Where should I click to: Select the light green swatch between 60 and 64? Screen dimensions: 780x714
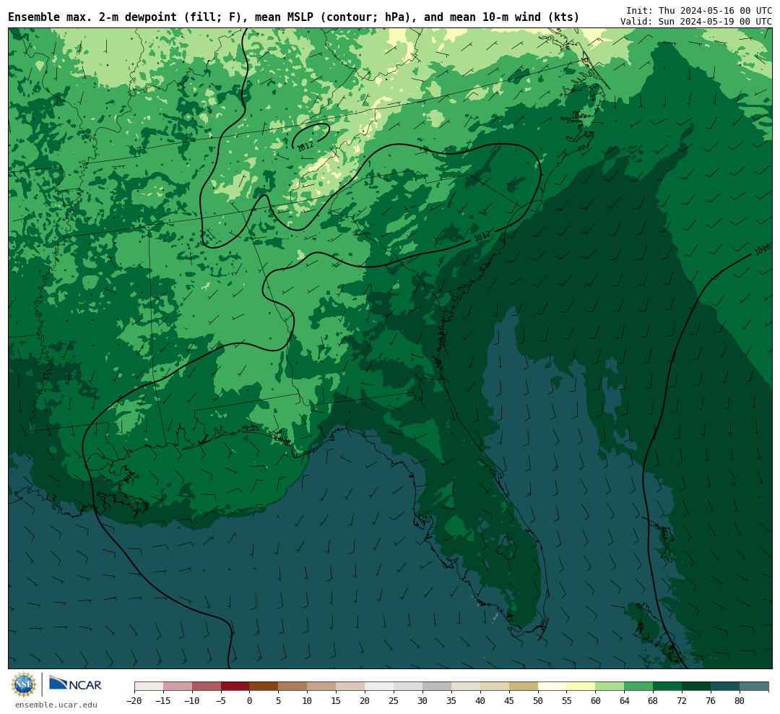tap(610, 686)
